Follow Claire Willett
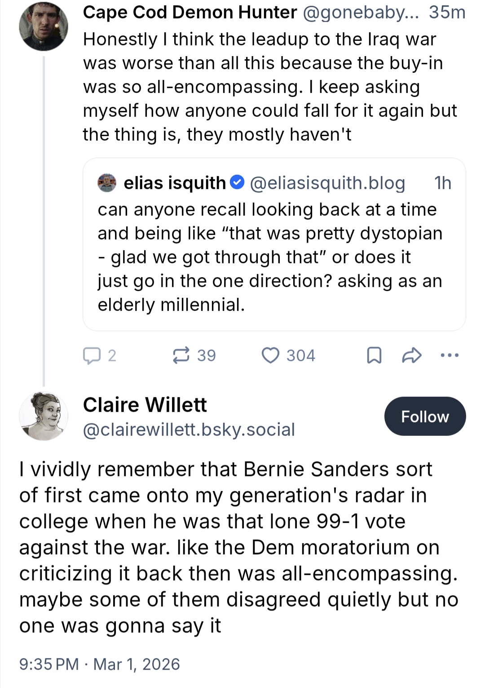 click(425, 416)
